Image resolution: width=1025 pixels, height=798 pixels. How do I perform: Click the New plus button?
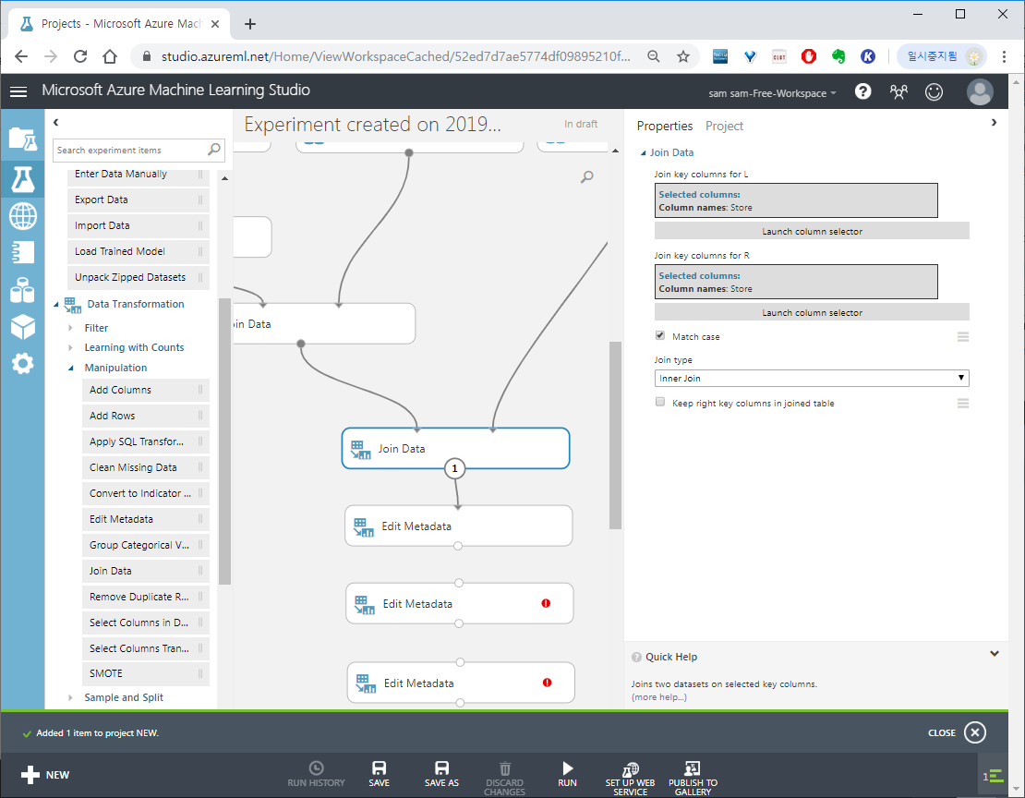click(45, 775)
